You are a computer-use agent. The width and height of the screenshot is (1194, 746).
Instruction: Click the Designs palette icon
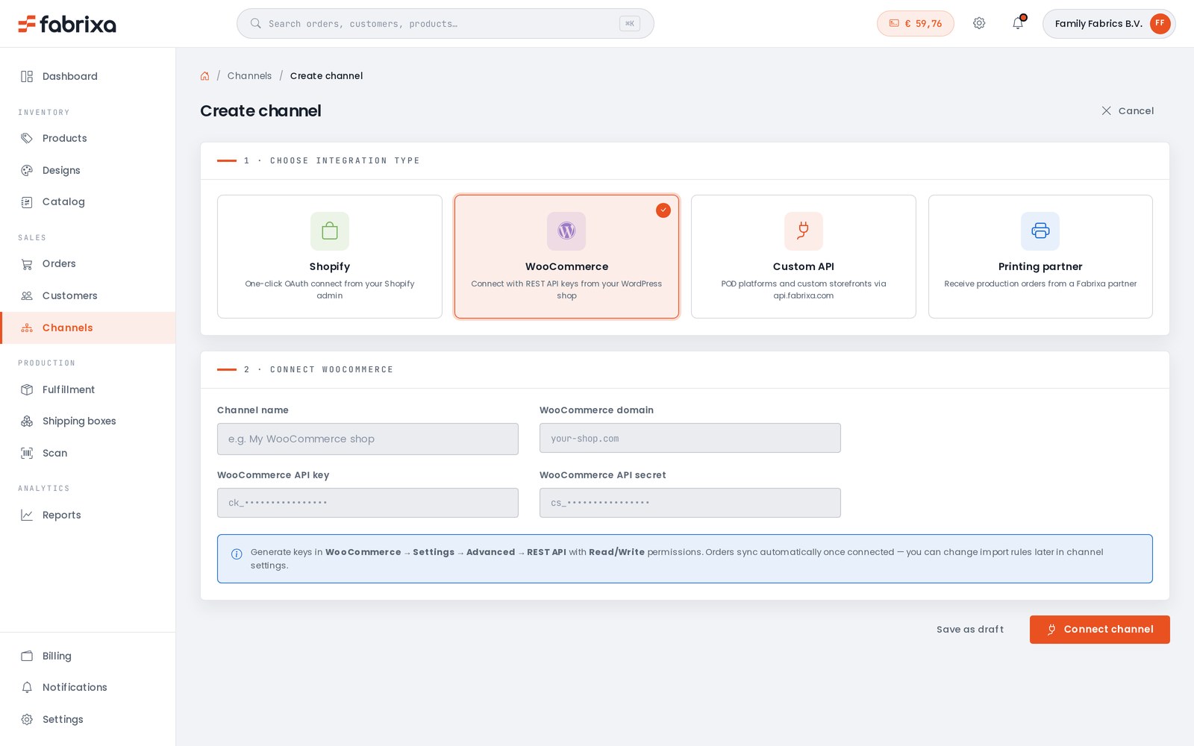click(x=27, y=170)
